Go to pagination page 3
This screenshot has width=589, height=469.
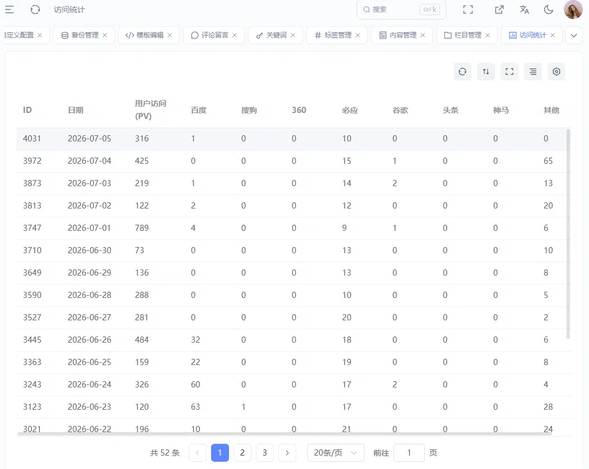click(265, 453)
